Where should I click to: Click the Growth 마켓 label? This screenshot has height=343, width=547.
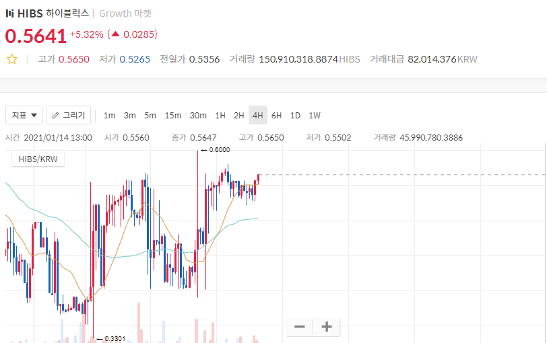point(125,13)
